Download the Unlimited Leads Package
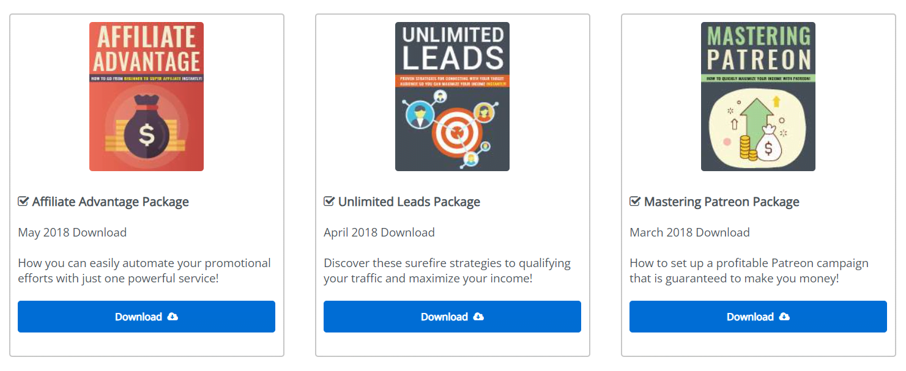This screenshot has width=906, height=371. [x=452, y=317]
